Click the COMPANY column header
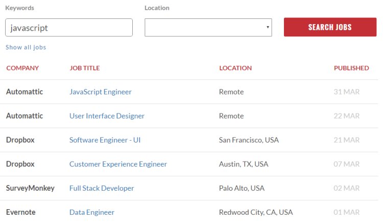383x224 pixels. coord(22,68)
